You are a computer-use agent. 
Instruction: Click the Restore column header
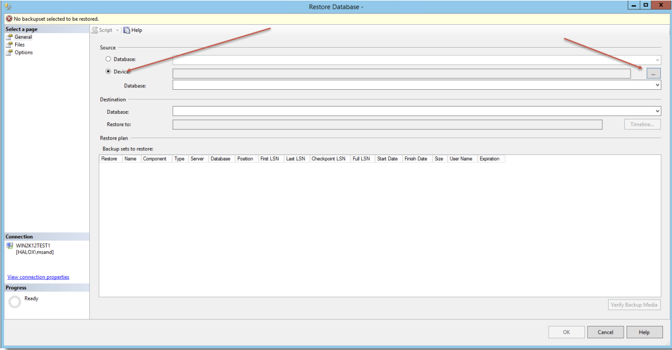click(x=111, y=159)
